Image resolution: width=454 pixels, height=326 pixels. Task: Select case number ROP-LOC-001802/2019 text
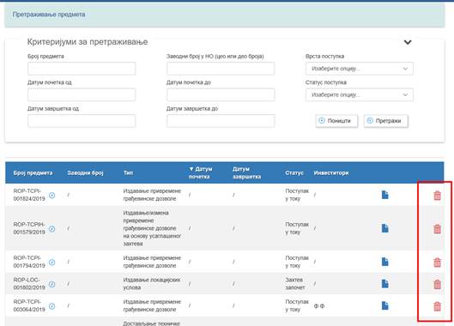29,284
